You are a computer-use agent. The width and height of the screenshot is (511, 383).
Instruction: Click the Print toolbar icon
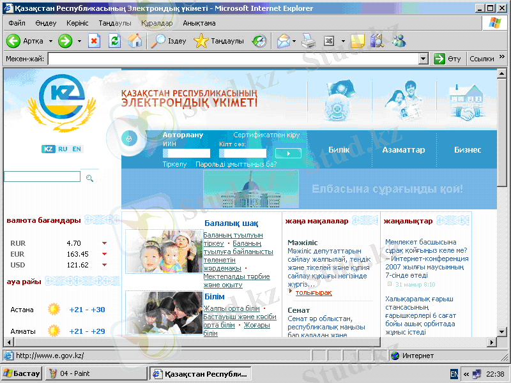tap(309, 41)
